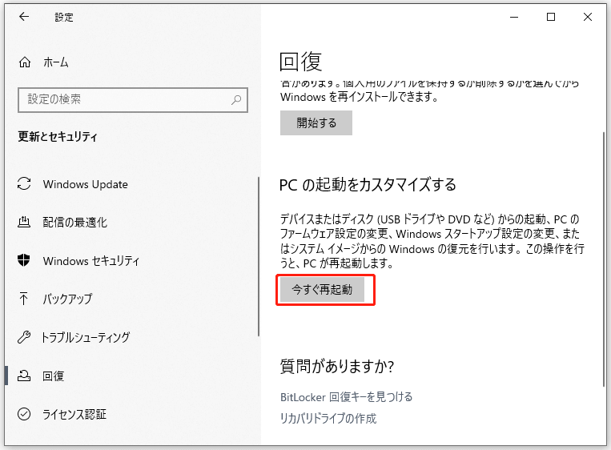Click the sidebar navigation scrollbar

[x=259, y=256]
